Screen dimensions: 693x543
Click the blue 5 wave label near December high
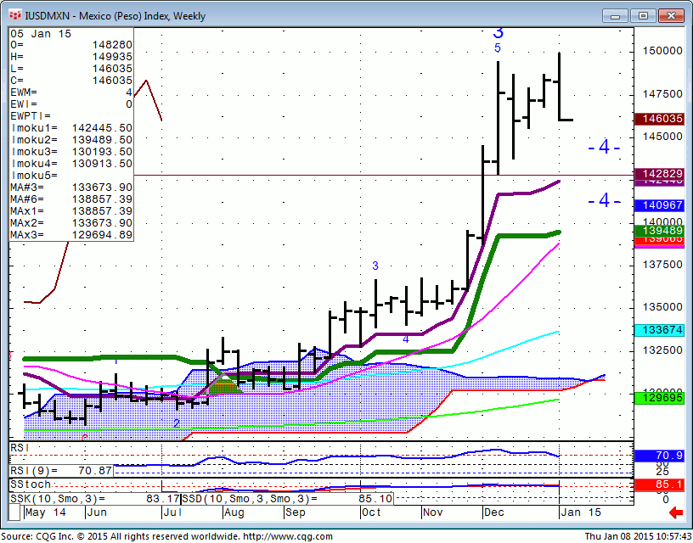[498, 48]
